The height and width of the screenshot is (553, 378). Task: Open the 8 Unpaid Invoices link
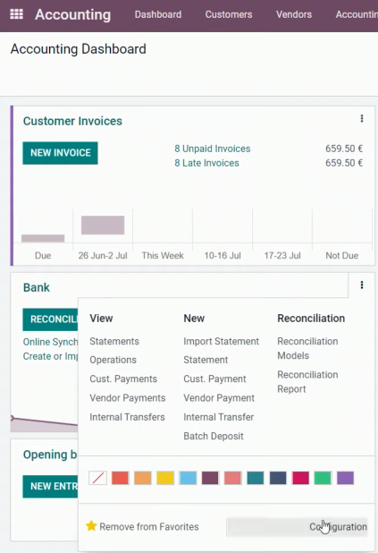point(213,149)
